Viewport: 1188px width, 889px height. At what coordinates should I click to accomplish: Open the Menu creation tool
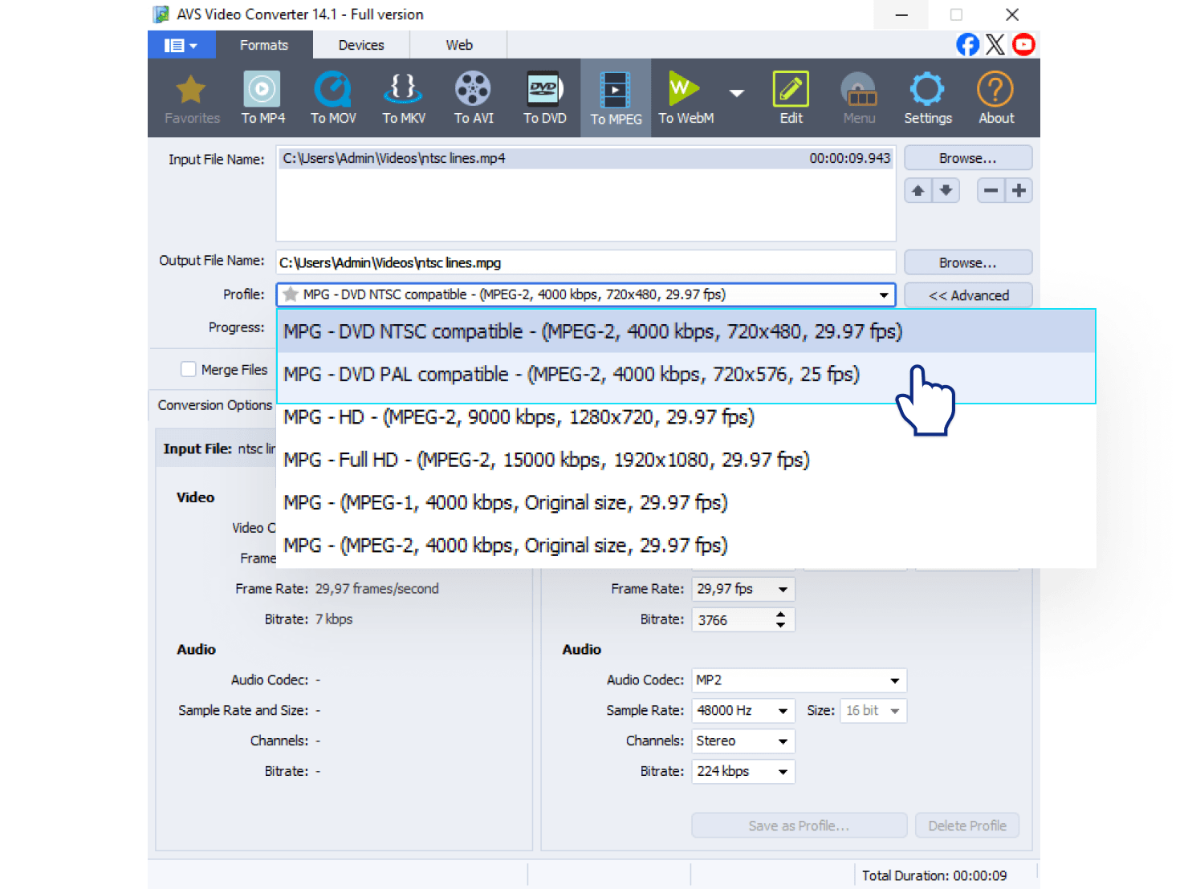858,96
